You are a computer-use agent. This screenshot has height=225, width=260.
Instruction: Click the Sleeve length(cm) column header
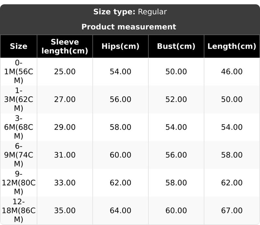click(x=65, y=46)
